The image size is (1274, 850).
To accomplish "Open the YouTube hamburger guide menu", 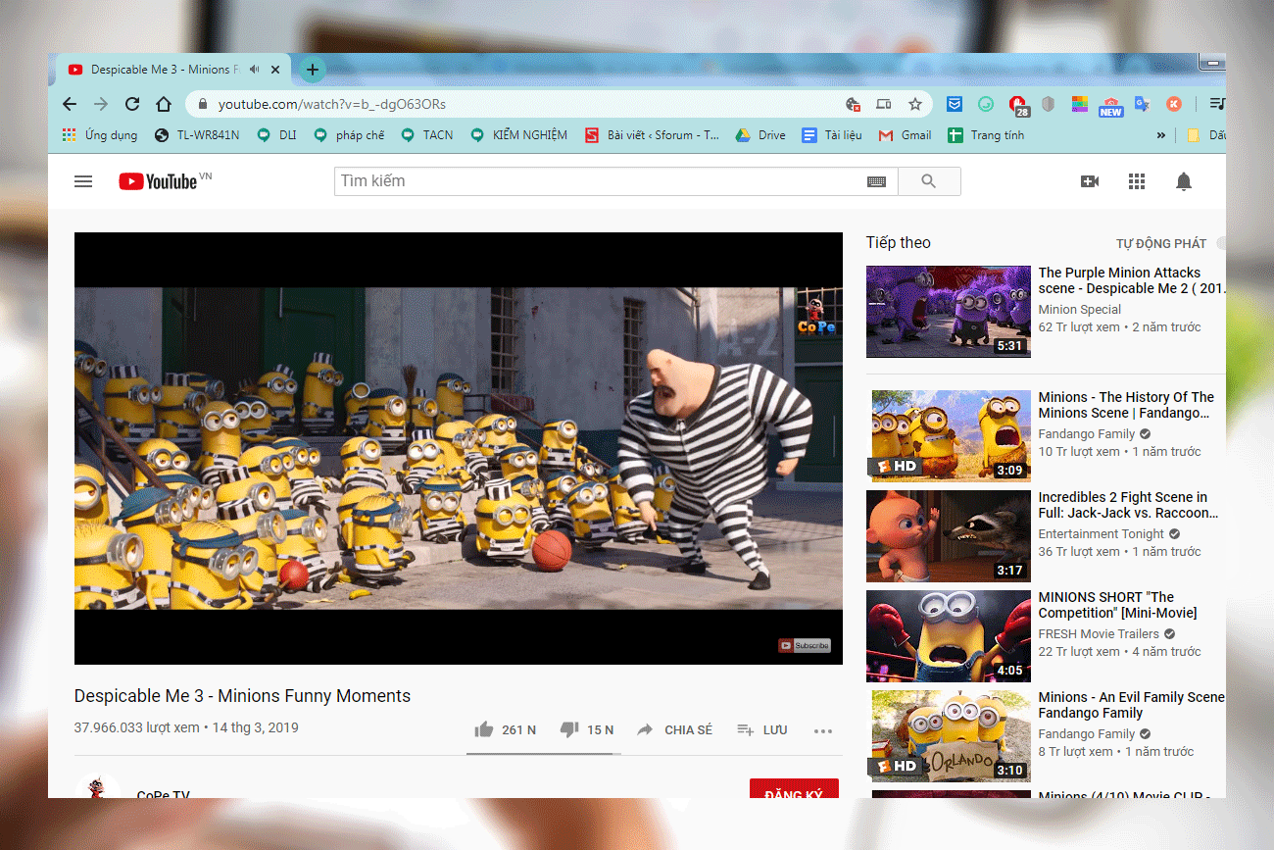I will click(x=83, y=181).
